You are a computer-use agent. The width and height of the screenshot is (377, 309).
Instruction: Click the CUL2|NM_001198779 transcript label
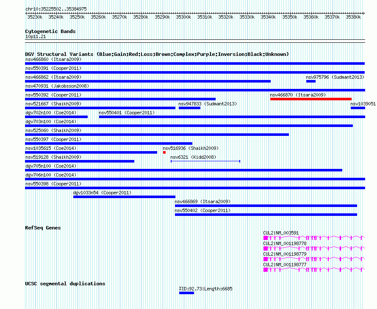285,254
